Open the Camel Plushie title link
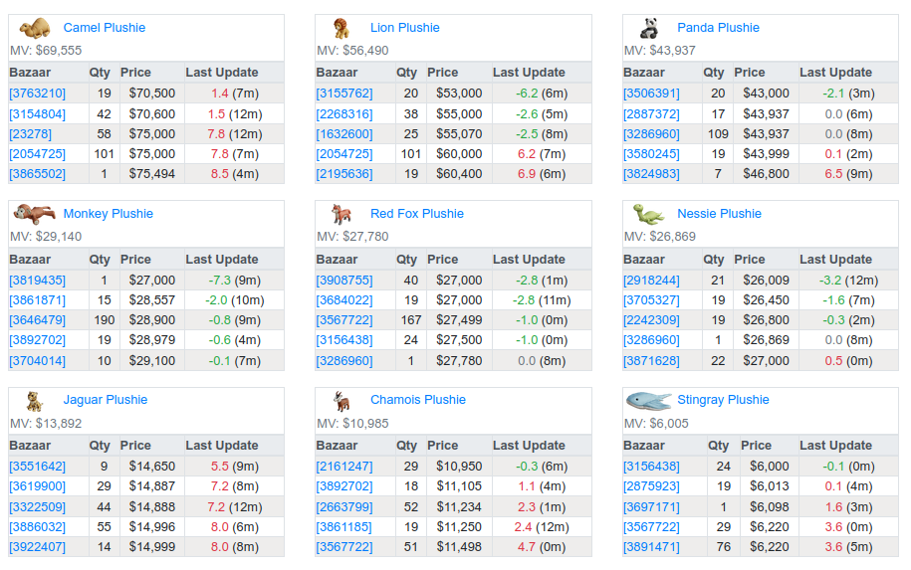The width and height of the screenshot is (911, 570). [104, 28]
